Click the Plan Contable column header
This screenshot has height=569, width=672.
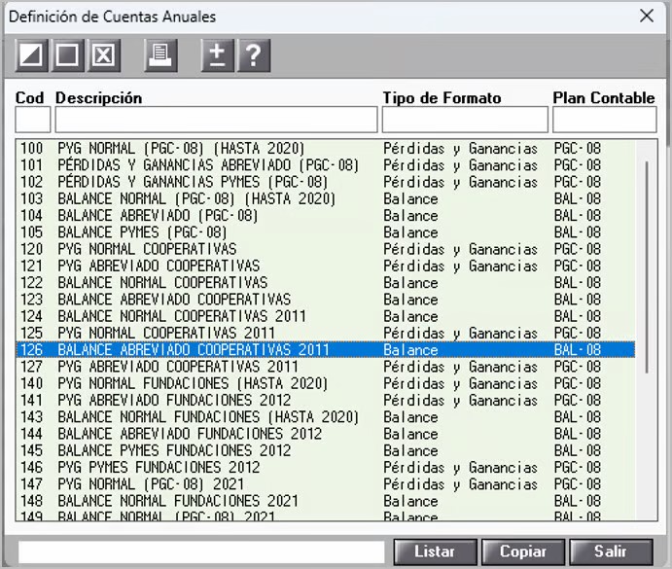click(604, 98)
